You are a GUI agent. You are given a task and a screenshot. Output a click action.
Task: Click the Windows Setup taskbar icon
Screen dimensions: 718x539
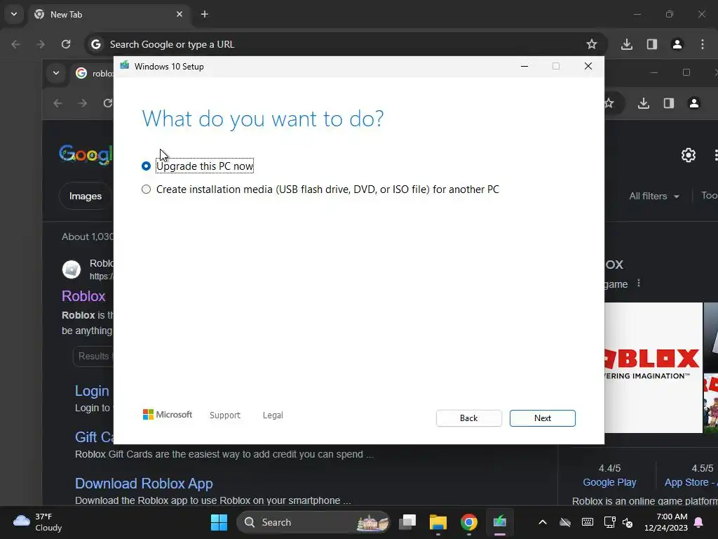pos(499,522)
